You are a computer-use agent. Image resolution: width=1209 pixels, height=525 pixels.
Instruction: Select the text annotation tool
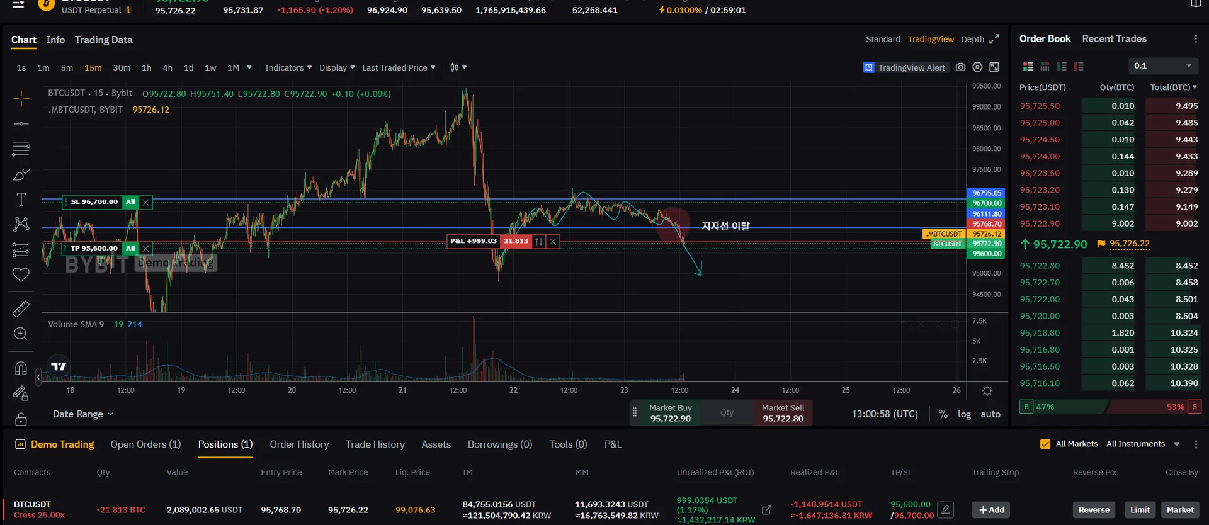(21, 200)
